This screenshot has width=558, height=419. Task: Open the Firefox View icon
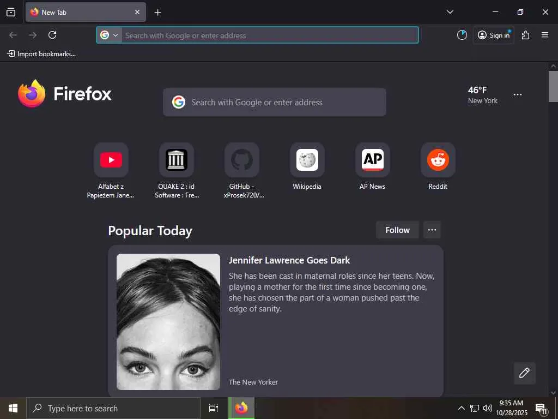pyautogui.click(x=11, y=12)
